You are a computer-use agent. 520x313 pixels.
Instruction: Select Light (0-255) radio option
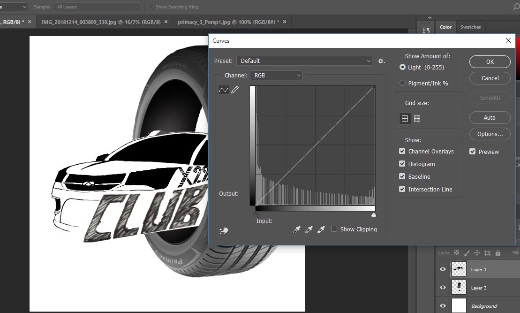pyautogui.click(x=402, y=67)
